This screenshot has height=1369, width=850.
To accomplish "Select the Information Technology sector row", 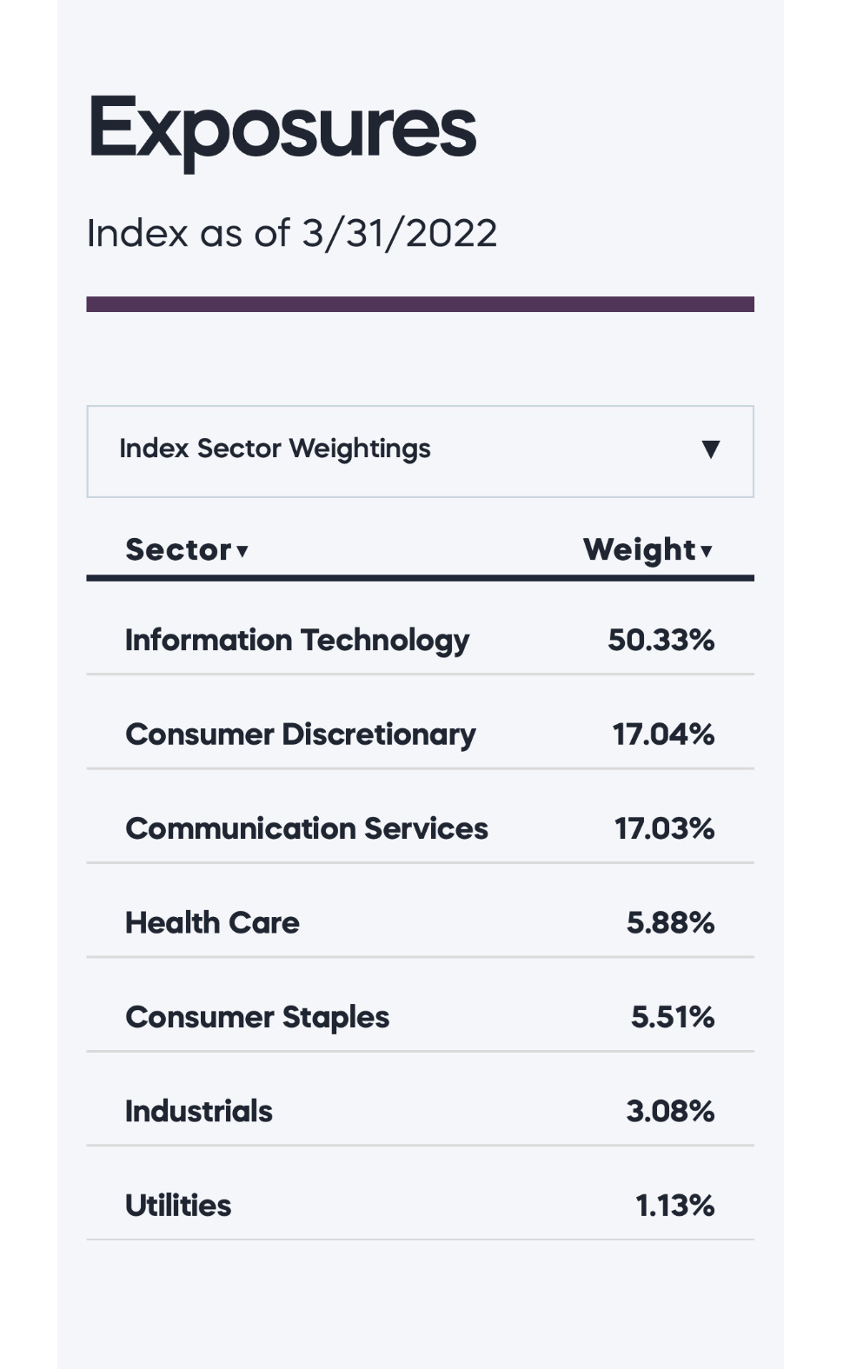I will pyautogui.click(x=297, y=640).
